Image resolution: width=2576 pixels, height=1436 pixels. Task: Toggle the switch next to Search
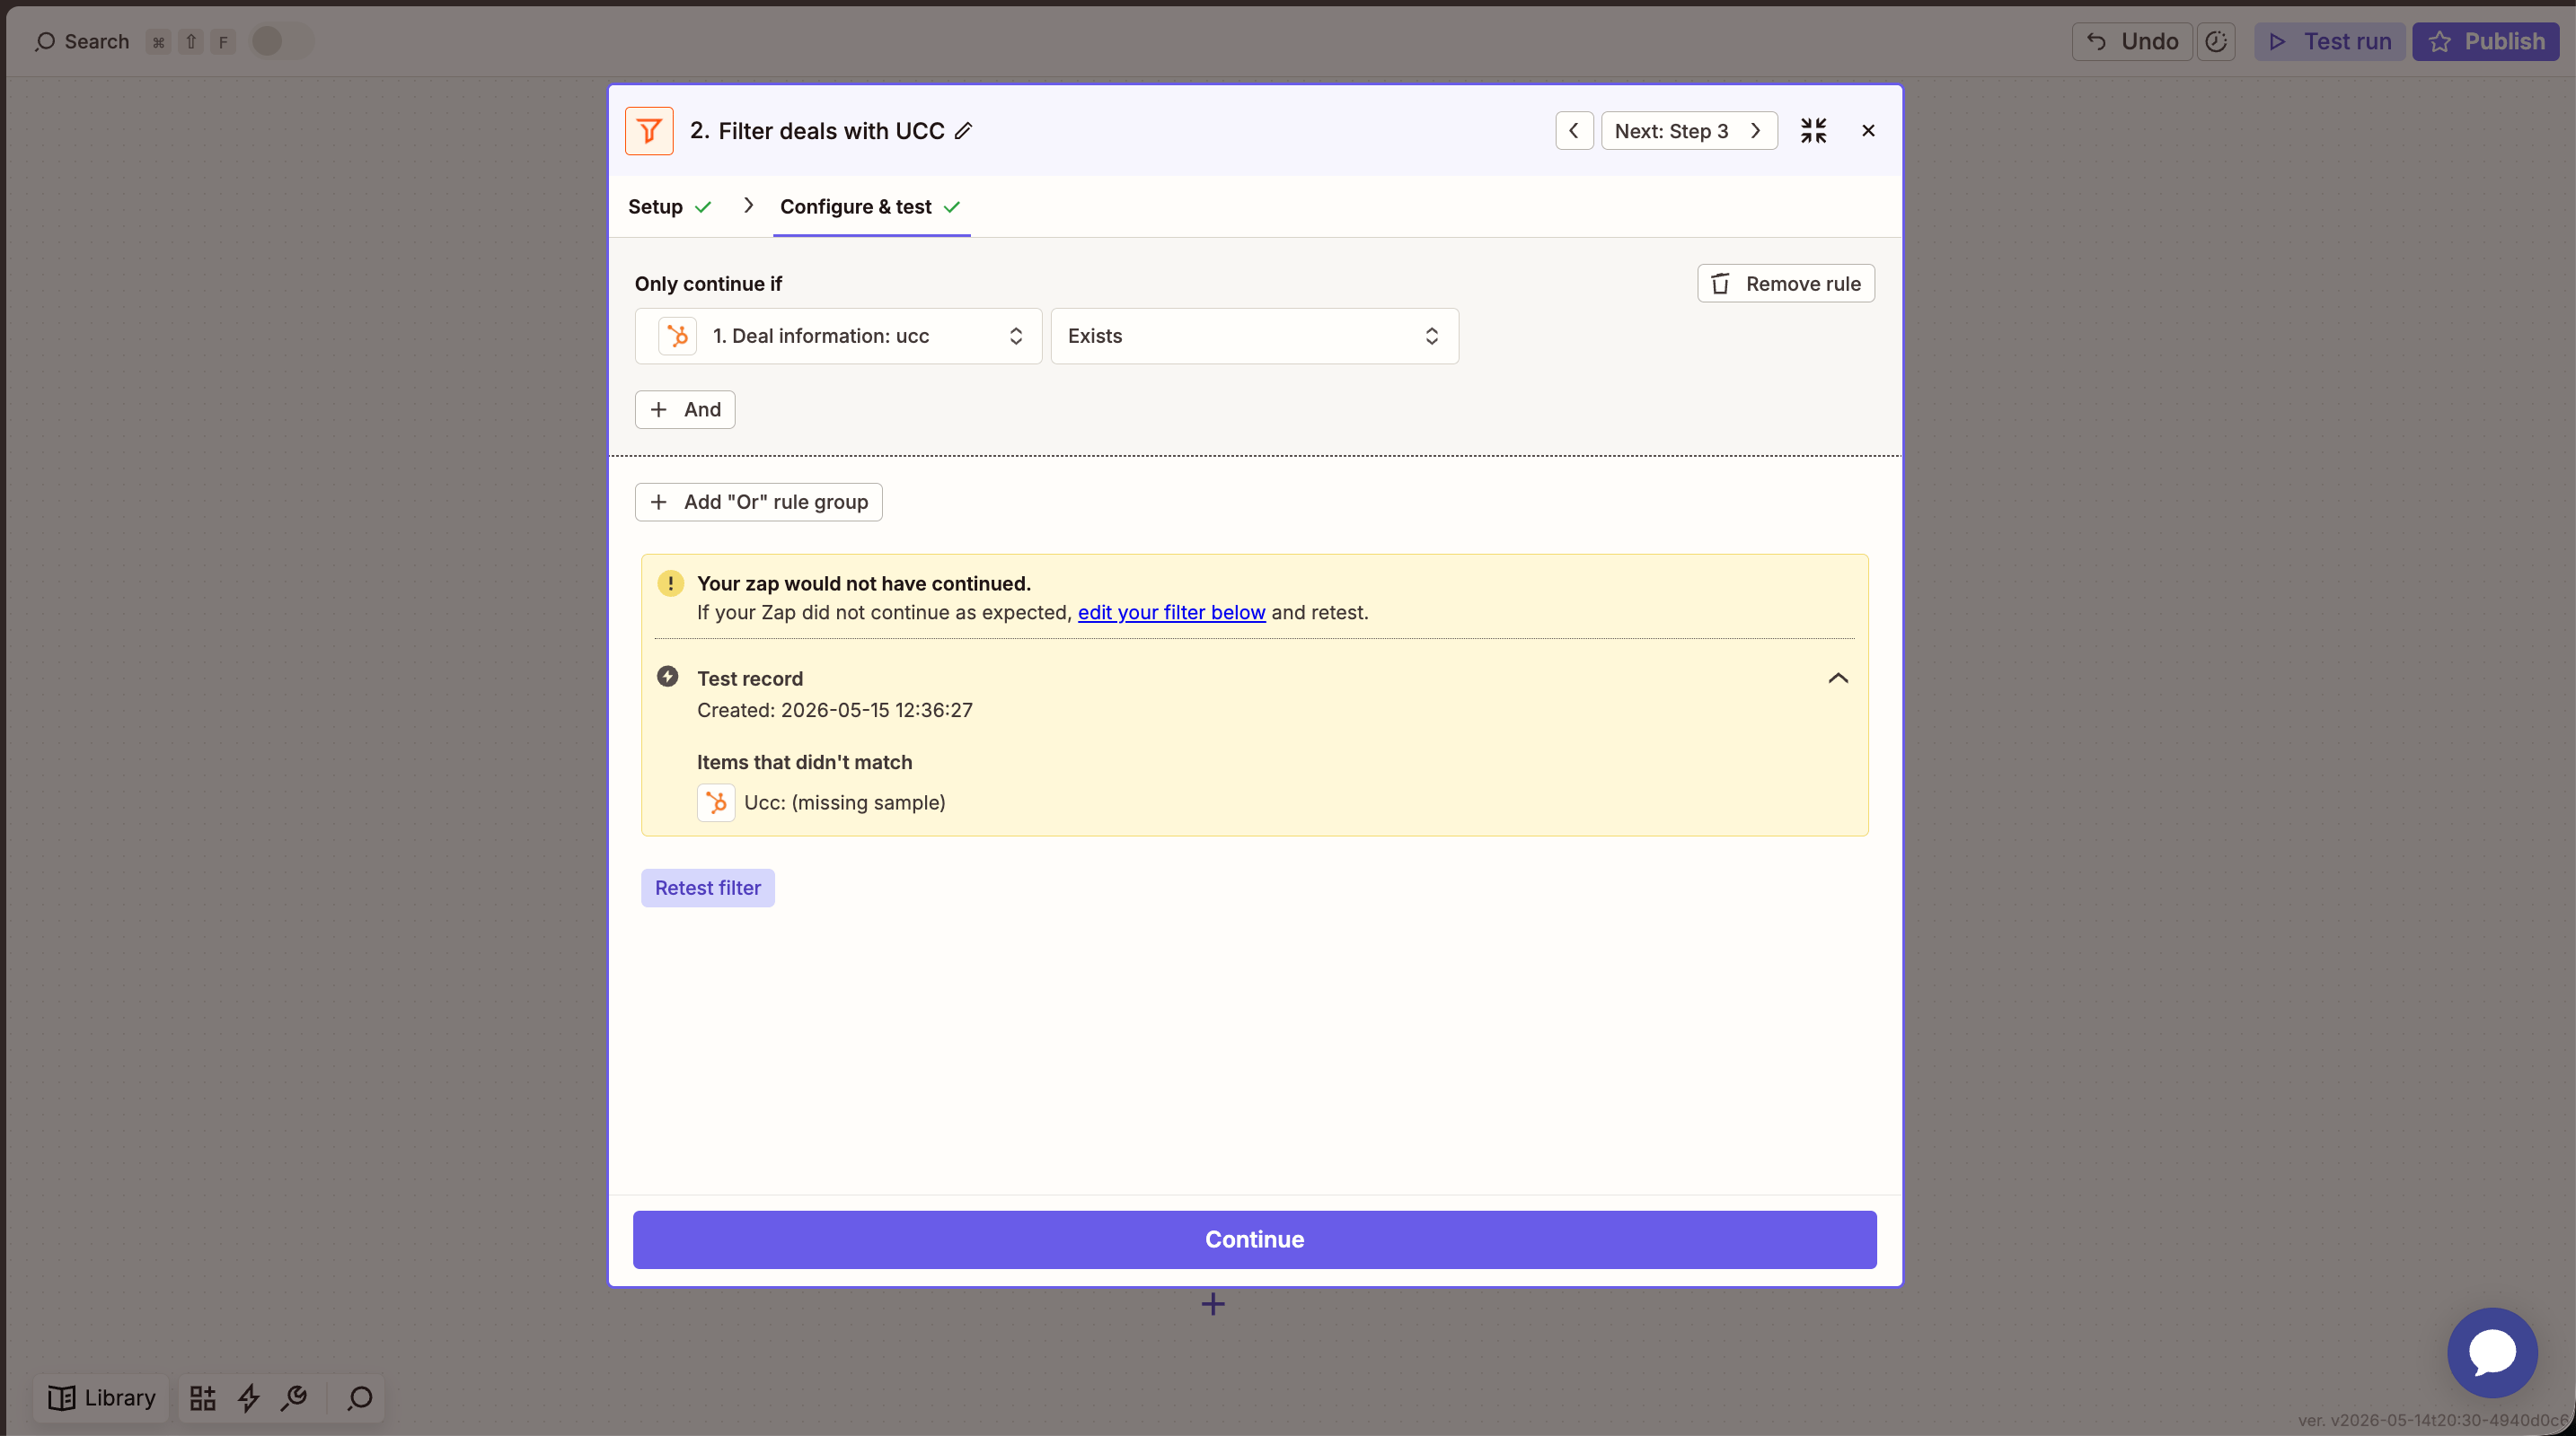pyautogui.click(x=281, y=41)
